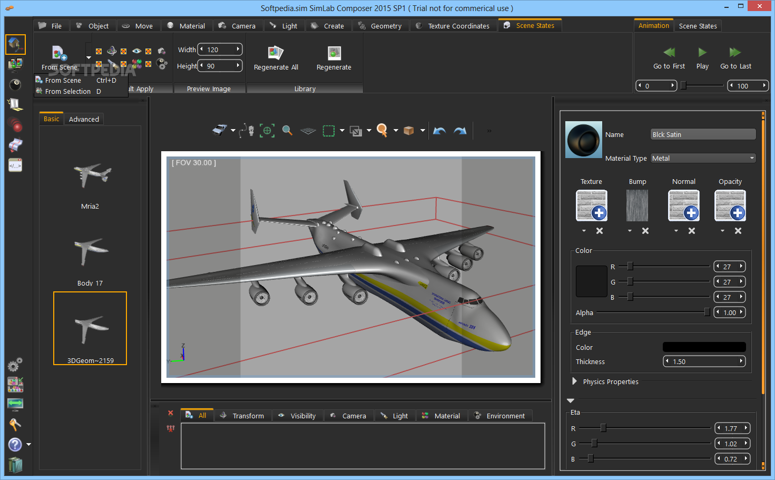775x480 pixels.
Task: Click the 8-ball with gears environment ribbon icon
Action: [162, 64]
